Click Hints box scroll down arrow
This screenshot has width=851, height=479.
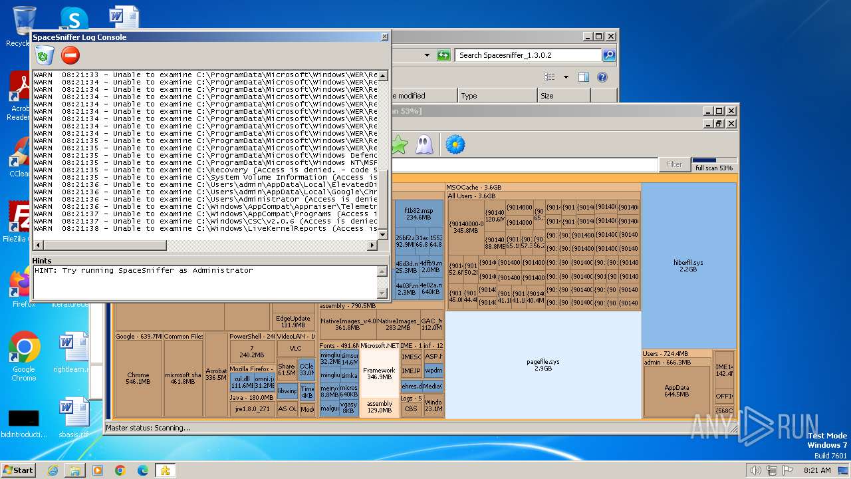point(382,293)
